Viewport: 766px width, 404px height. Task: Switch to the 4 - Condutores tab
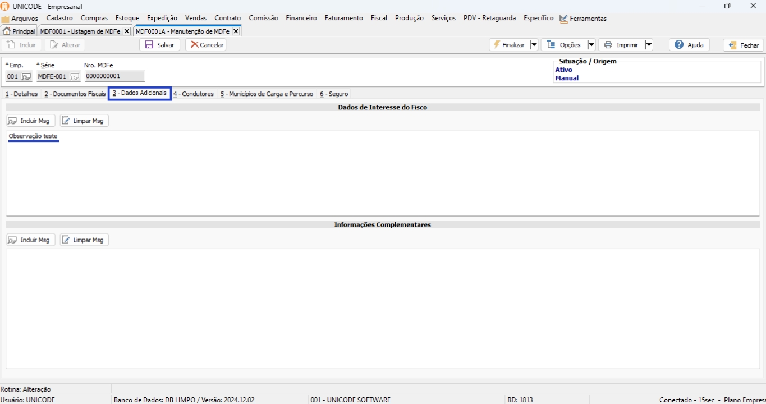[194, 94]
